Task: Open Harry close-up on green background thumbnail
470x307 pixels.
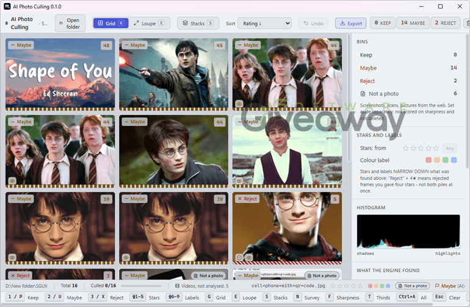Action: tap(173, 151)
